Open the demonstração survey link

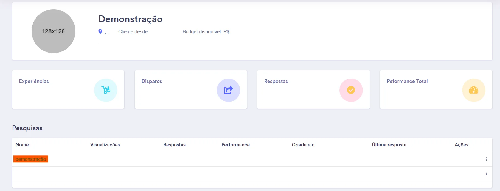point(31,159)
